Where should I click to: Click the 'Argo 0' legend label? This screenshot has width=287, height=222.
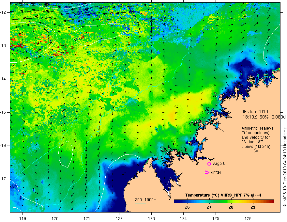[219, 164]
